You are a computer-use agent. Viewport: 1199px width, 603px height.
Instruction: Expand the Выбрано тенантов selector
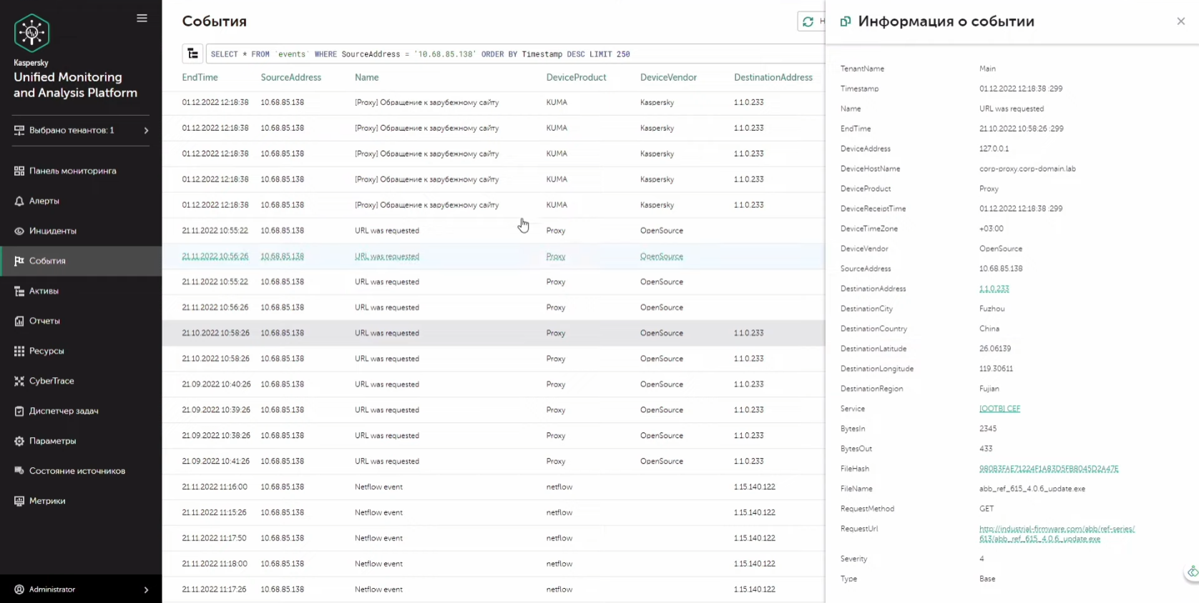pyautogui.click(x=81, y=130)
